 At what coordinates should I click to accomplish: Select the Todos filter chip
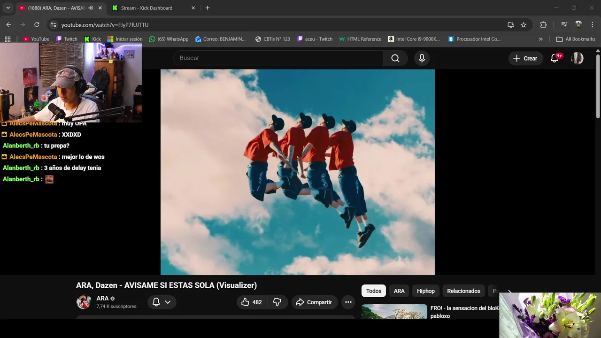pos(374,291)
